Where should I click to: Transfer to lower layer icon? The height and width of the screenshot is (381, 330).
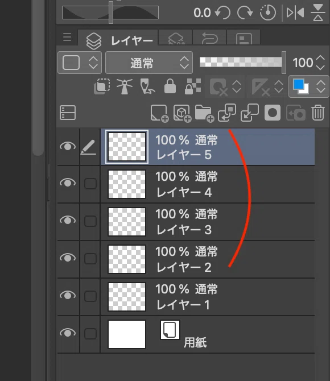tap(227, 113)
